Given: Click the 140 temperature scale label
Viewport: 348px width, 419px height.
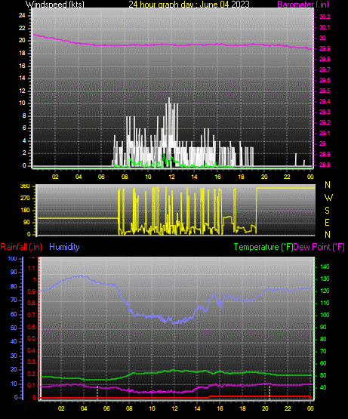Looking at the screenshot, I should point(325,266).
